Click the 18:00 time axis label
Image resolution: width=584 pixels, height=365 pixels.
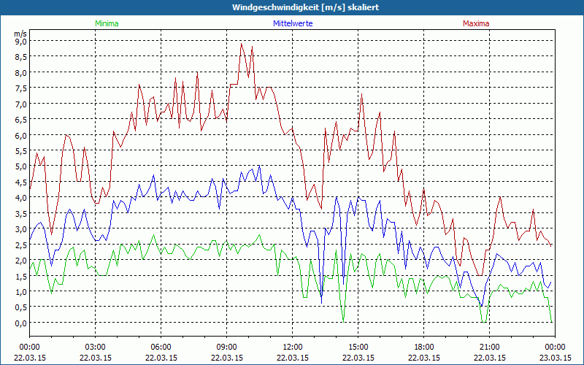coord(423,347)
